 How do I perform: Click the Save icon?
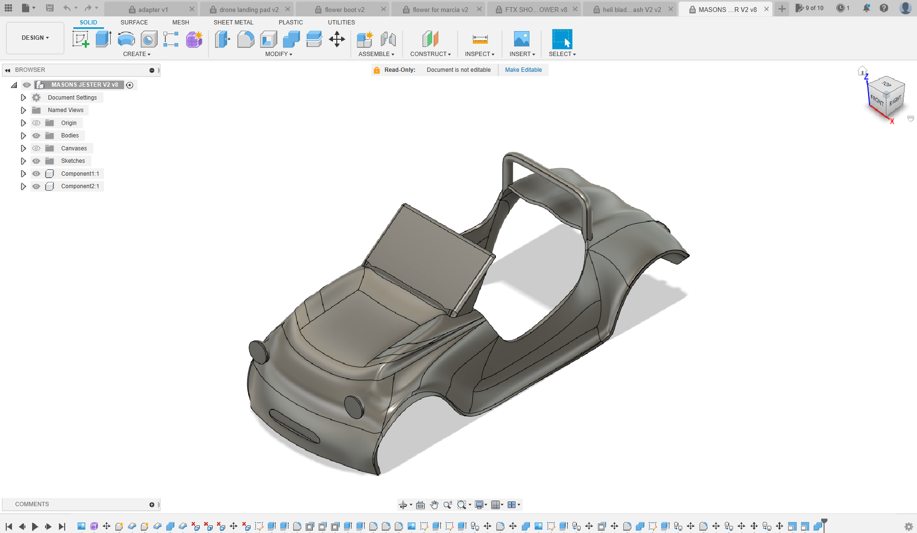[50, 8]
